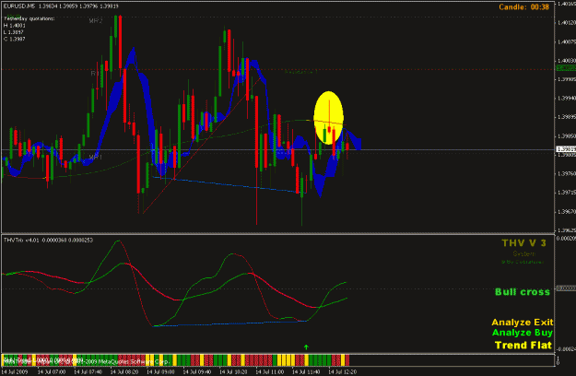Select the MR1 pivot level label

coord(96,158)
